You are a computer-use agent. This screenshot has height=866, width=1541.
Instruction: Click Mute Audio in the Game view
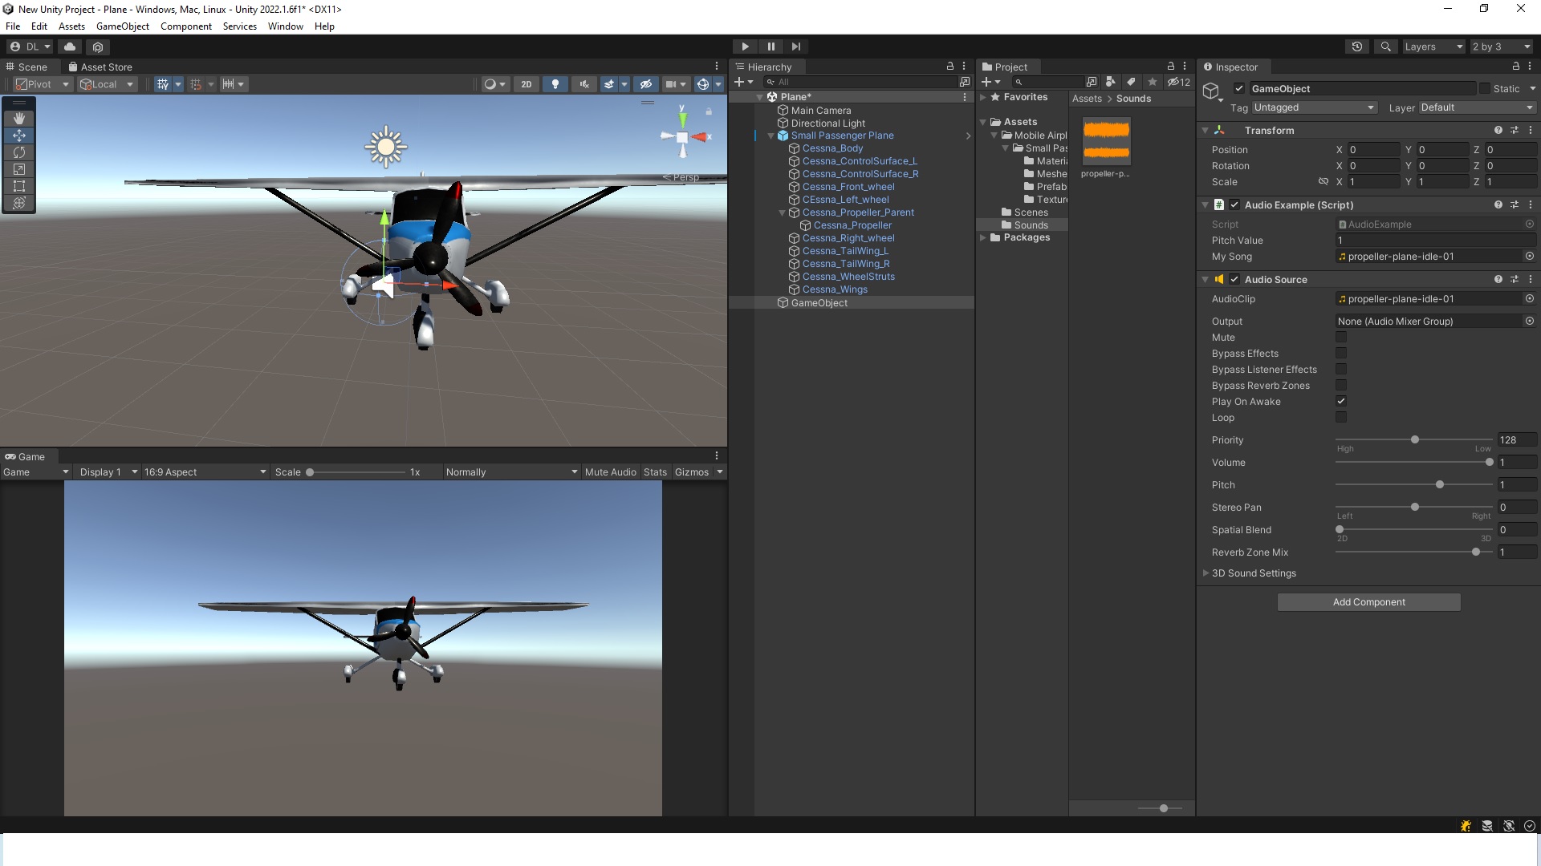[610, 472]
